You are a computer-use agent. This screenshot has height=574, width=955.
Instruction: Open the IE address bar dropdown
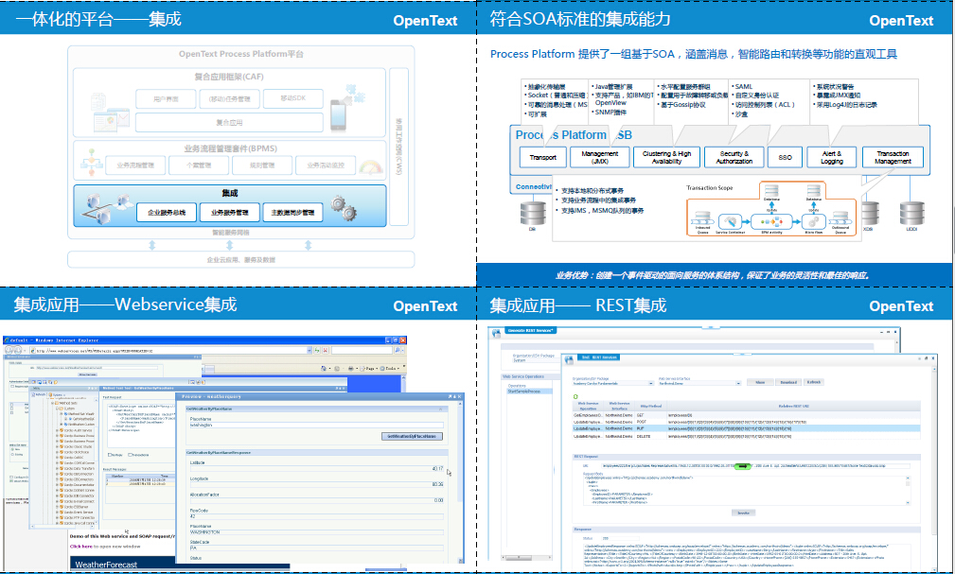click(309, 351)
